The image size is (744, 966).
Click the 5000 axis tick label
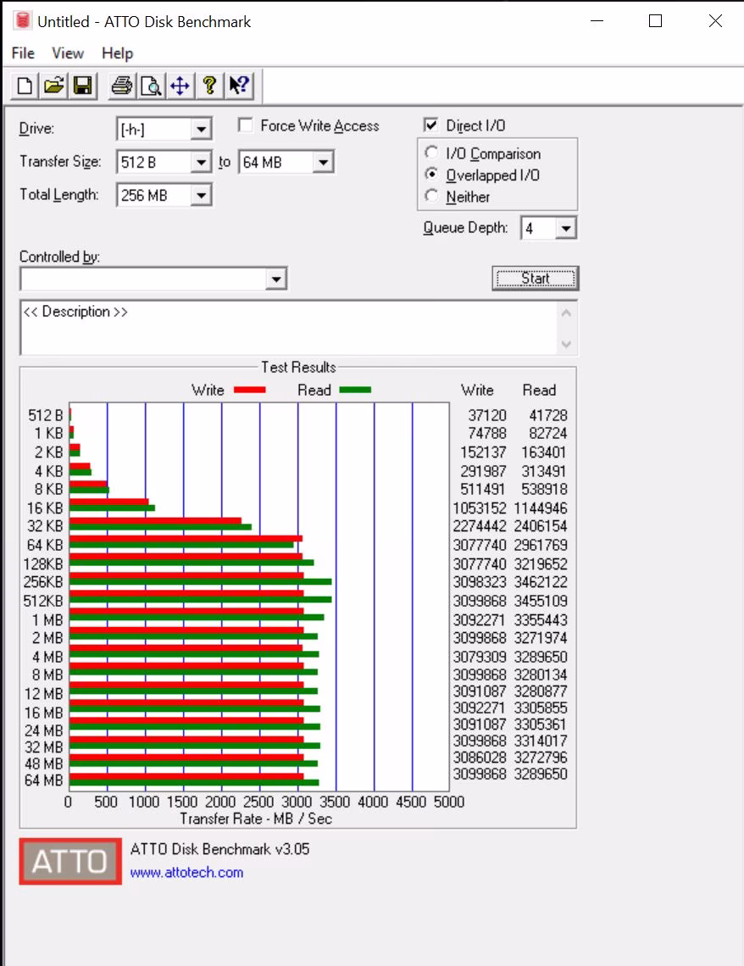tap(449, 802)
